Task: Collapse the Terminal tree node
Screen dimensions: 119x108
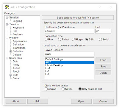Action: pos(7,24)
